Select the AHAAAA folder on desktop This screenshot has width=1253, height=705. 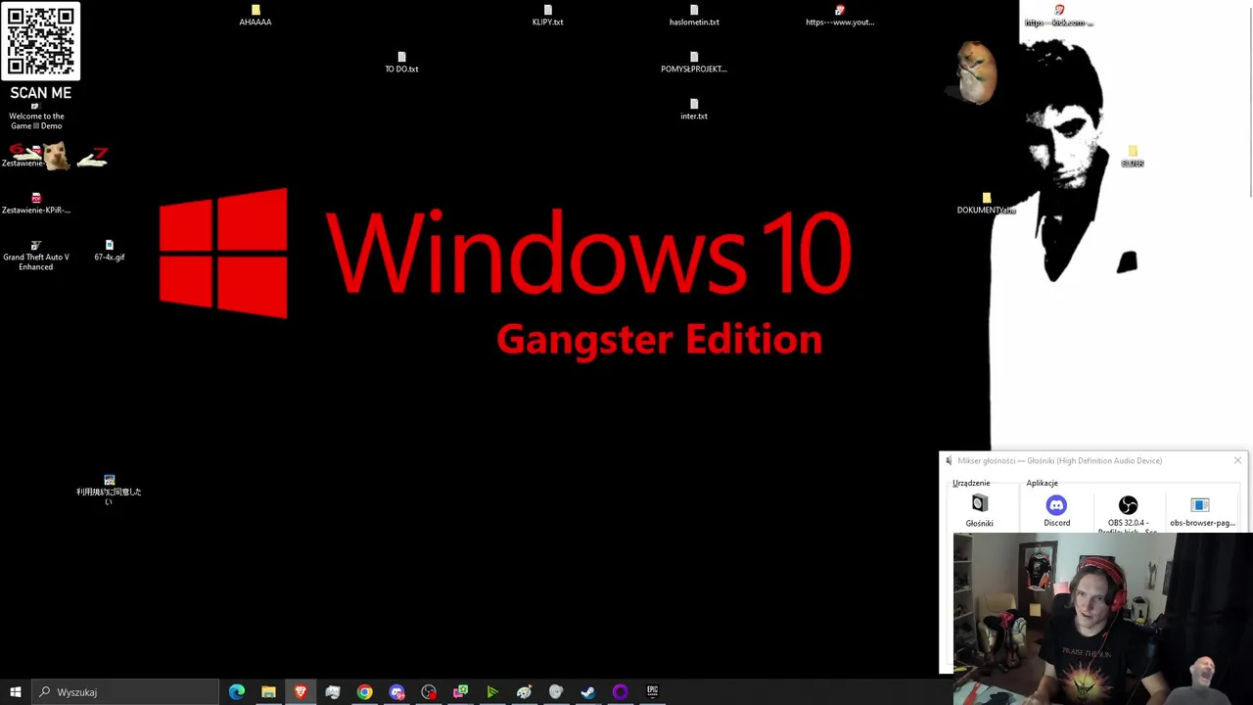(255, 16)
